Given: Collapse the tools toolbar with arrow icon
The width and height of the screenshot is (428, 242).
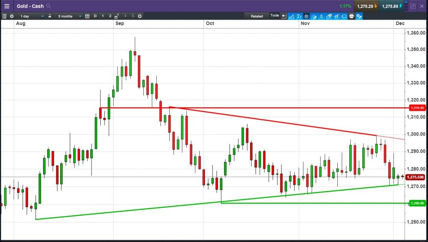Looking at the screenshot, I should point(284,16).
